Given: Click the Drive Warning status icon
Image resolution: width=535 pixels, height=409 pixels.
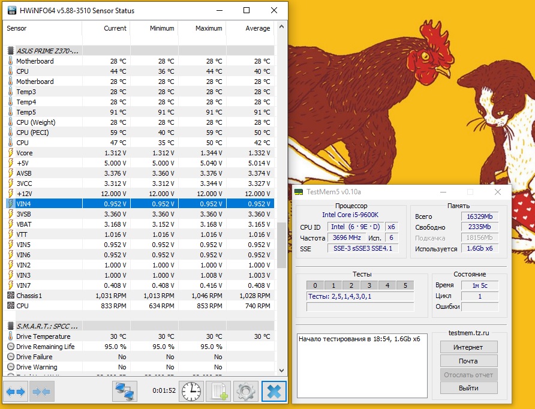Looking at the screenshot, I should (11, 367).
